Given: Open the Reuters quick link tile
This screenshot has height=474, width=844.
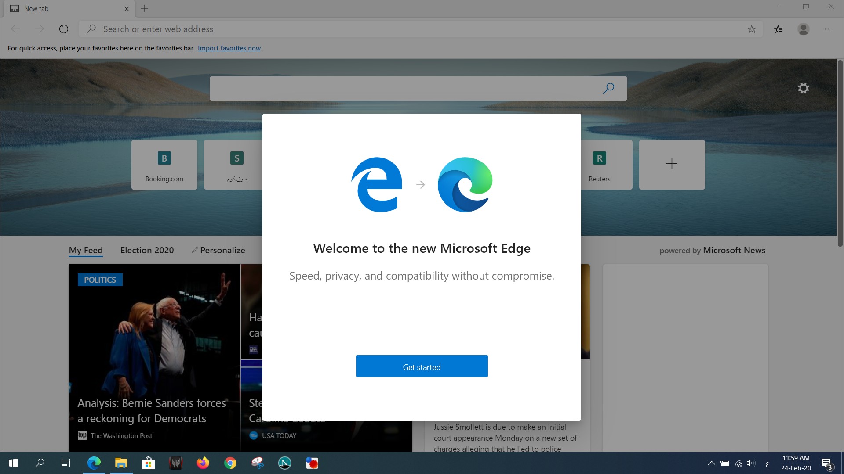Looking at the screenshot, I should tap(607, 165).
